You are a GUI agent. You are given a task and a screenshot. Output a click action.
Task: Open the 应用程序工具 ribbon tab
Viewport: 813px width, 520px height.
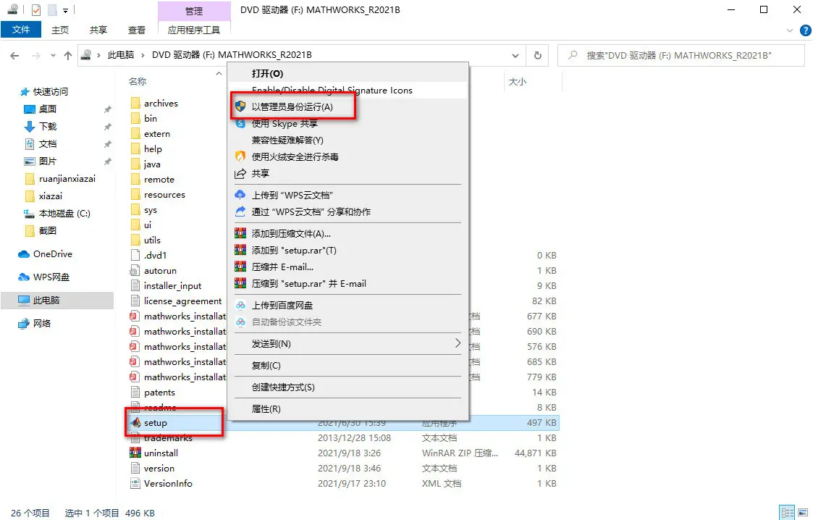click(194, 30)
